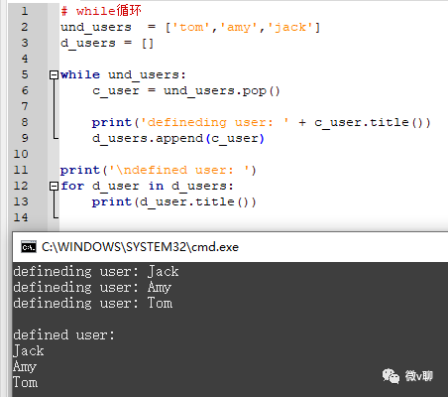Select line number 4 in margin

click(25, 59)
